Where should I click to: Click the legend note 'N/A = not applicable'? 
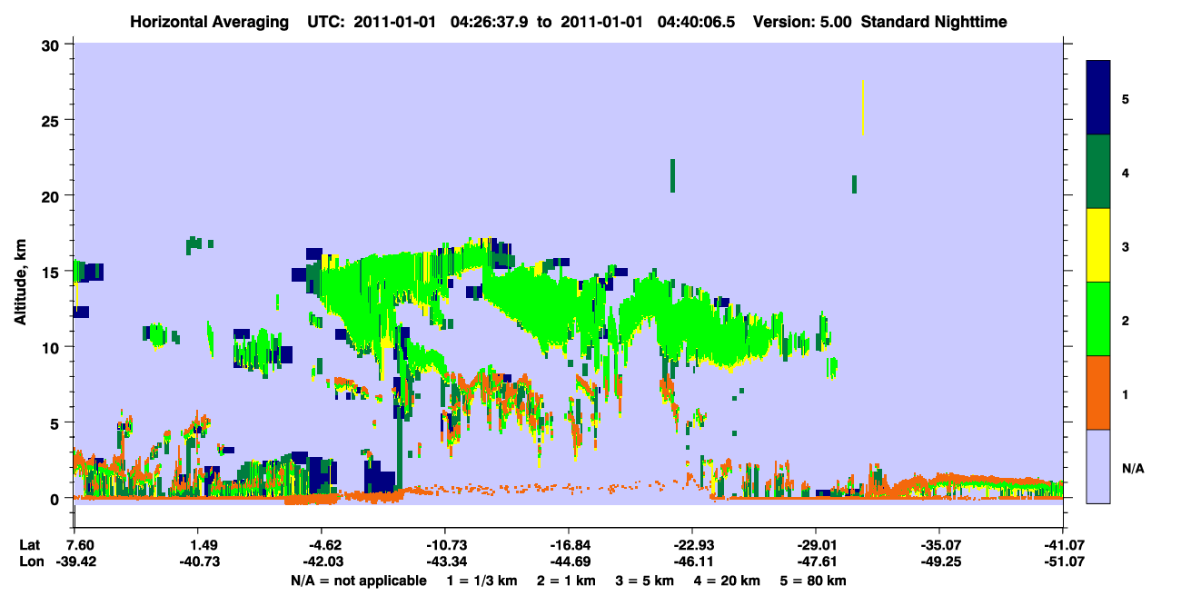[x=358, y=581]
